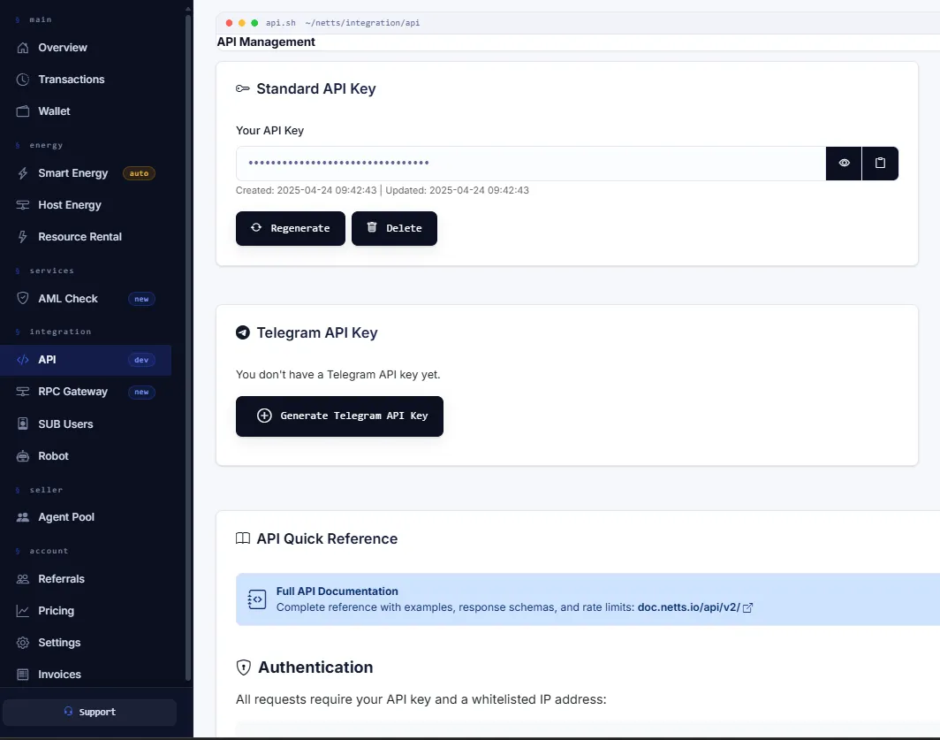The image size is (940, 740).
Task: Generate a Telegram API Key
Action: click(x=339, y=416)
